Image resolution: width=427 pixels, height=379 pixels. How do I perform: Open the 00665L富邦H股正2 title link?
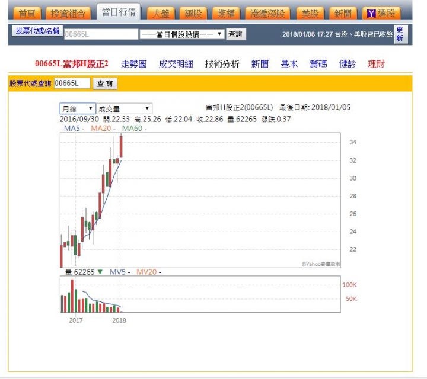[x=71, y=63]
